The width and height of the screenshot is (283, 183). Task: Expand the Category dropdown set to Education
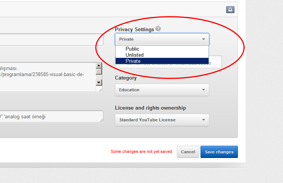tap(162, 90)
